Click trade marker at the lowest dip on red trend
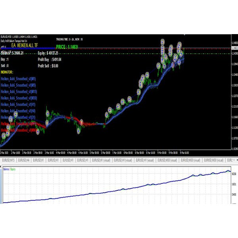 79,131
